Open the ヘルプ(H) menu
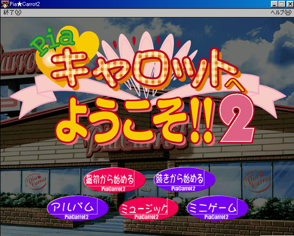 pos(281,12)
